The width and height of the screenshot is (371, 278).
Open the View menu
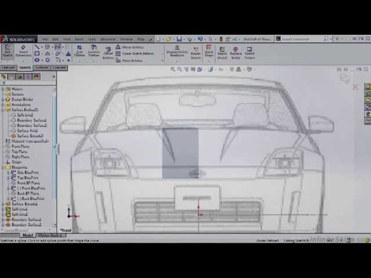coord(67,39)
